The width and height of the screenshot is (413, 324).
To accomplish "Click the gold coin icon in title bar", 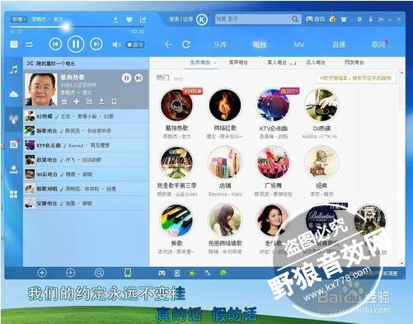I will coord(332,19).
